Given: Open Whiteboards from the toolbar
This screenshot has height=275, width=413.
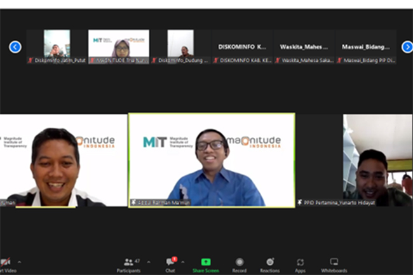Looking at the screenshot, I should click(334, 264).
